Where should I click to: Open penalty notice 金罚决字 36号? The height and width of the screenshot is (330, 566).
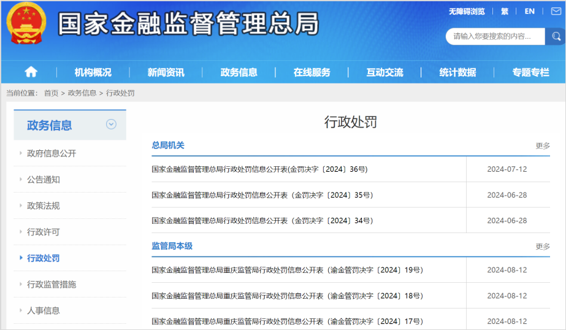[x=259, y=169]
